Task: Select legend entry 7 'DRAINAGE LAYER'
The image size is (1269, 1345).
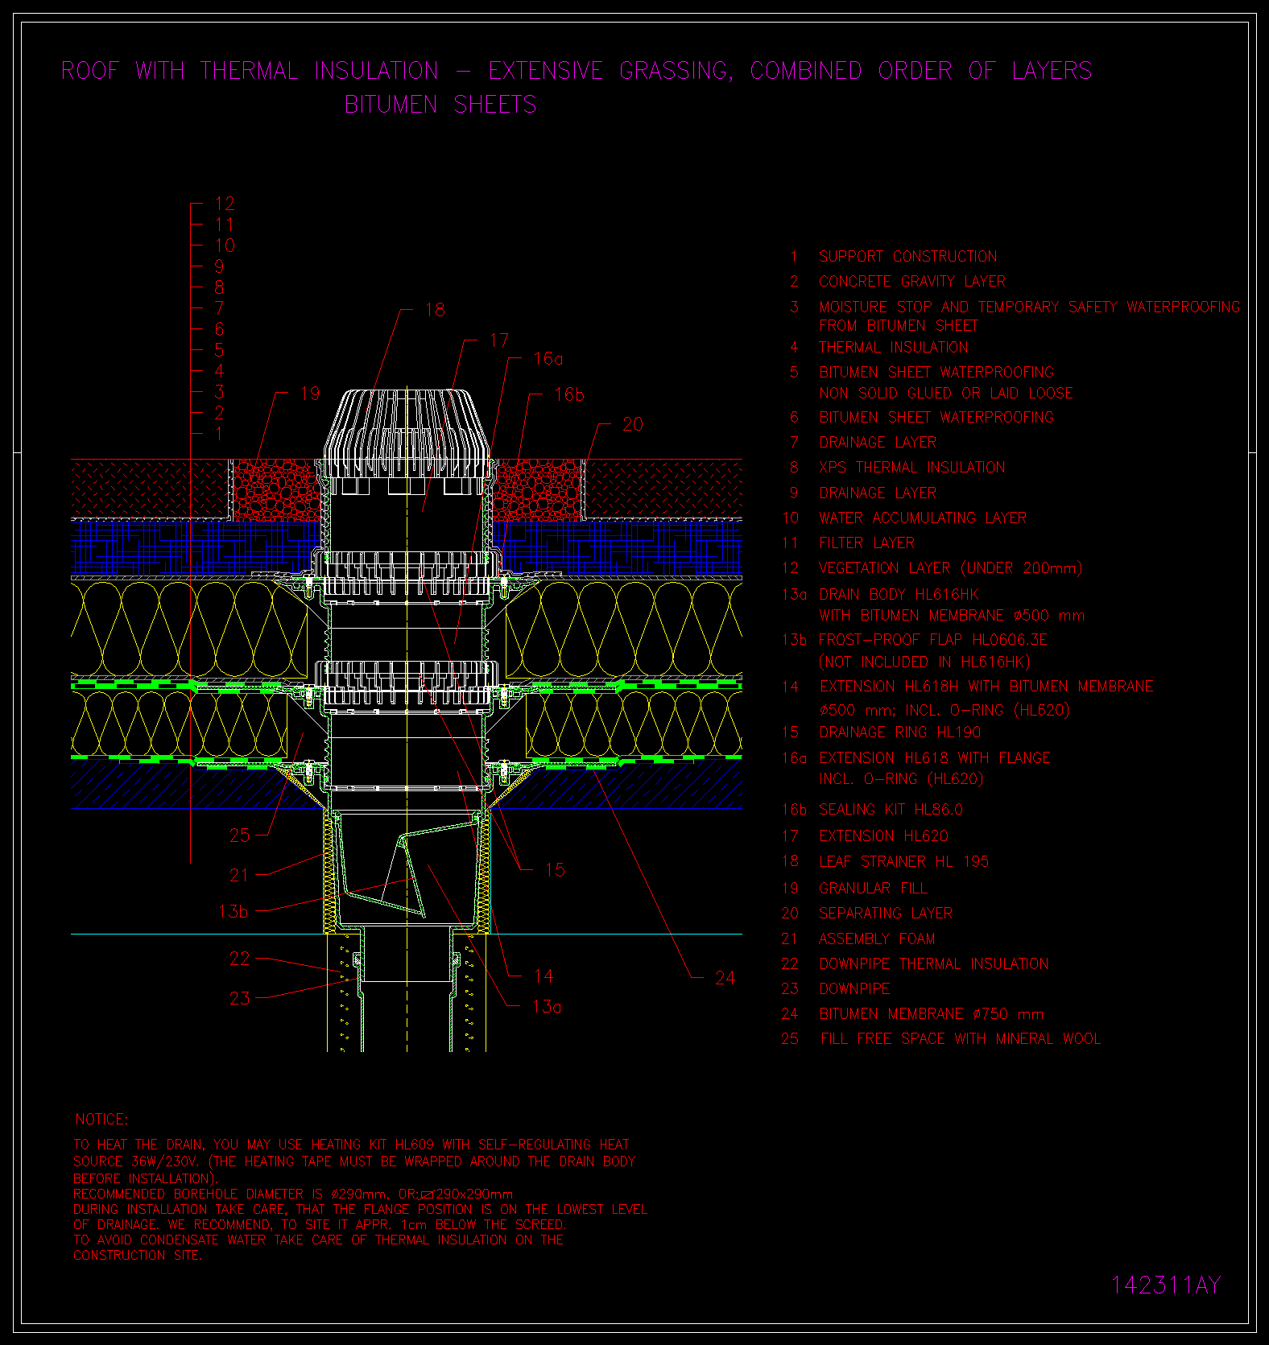Action: [878, 443]
